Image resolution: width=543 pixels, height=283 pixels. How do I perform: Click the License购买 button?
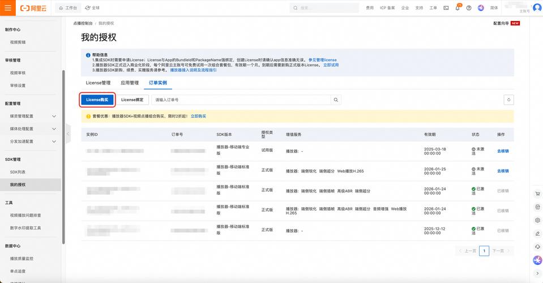pyautogui.click(x=97, y=100)
